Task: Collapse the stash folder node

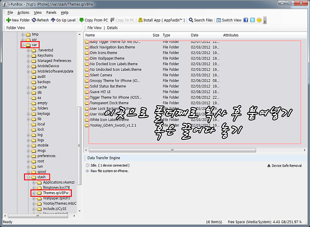Action: (28, 177)
